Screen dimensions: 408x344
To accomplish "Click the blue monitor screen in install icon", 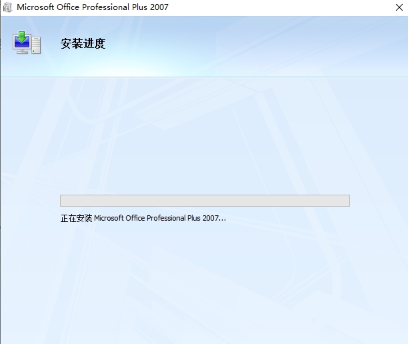I will click(22, 44).
